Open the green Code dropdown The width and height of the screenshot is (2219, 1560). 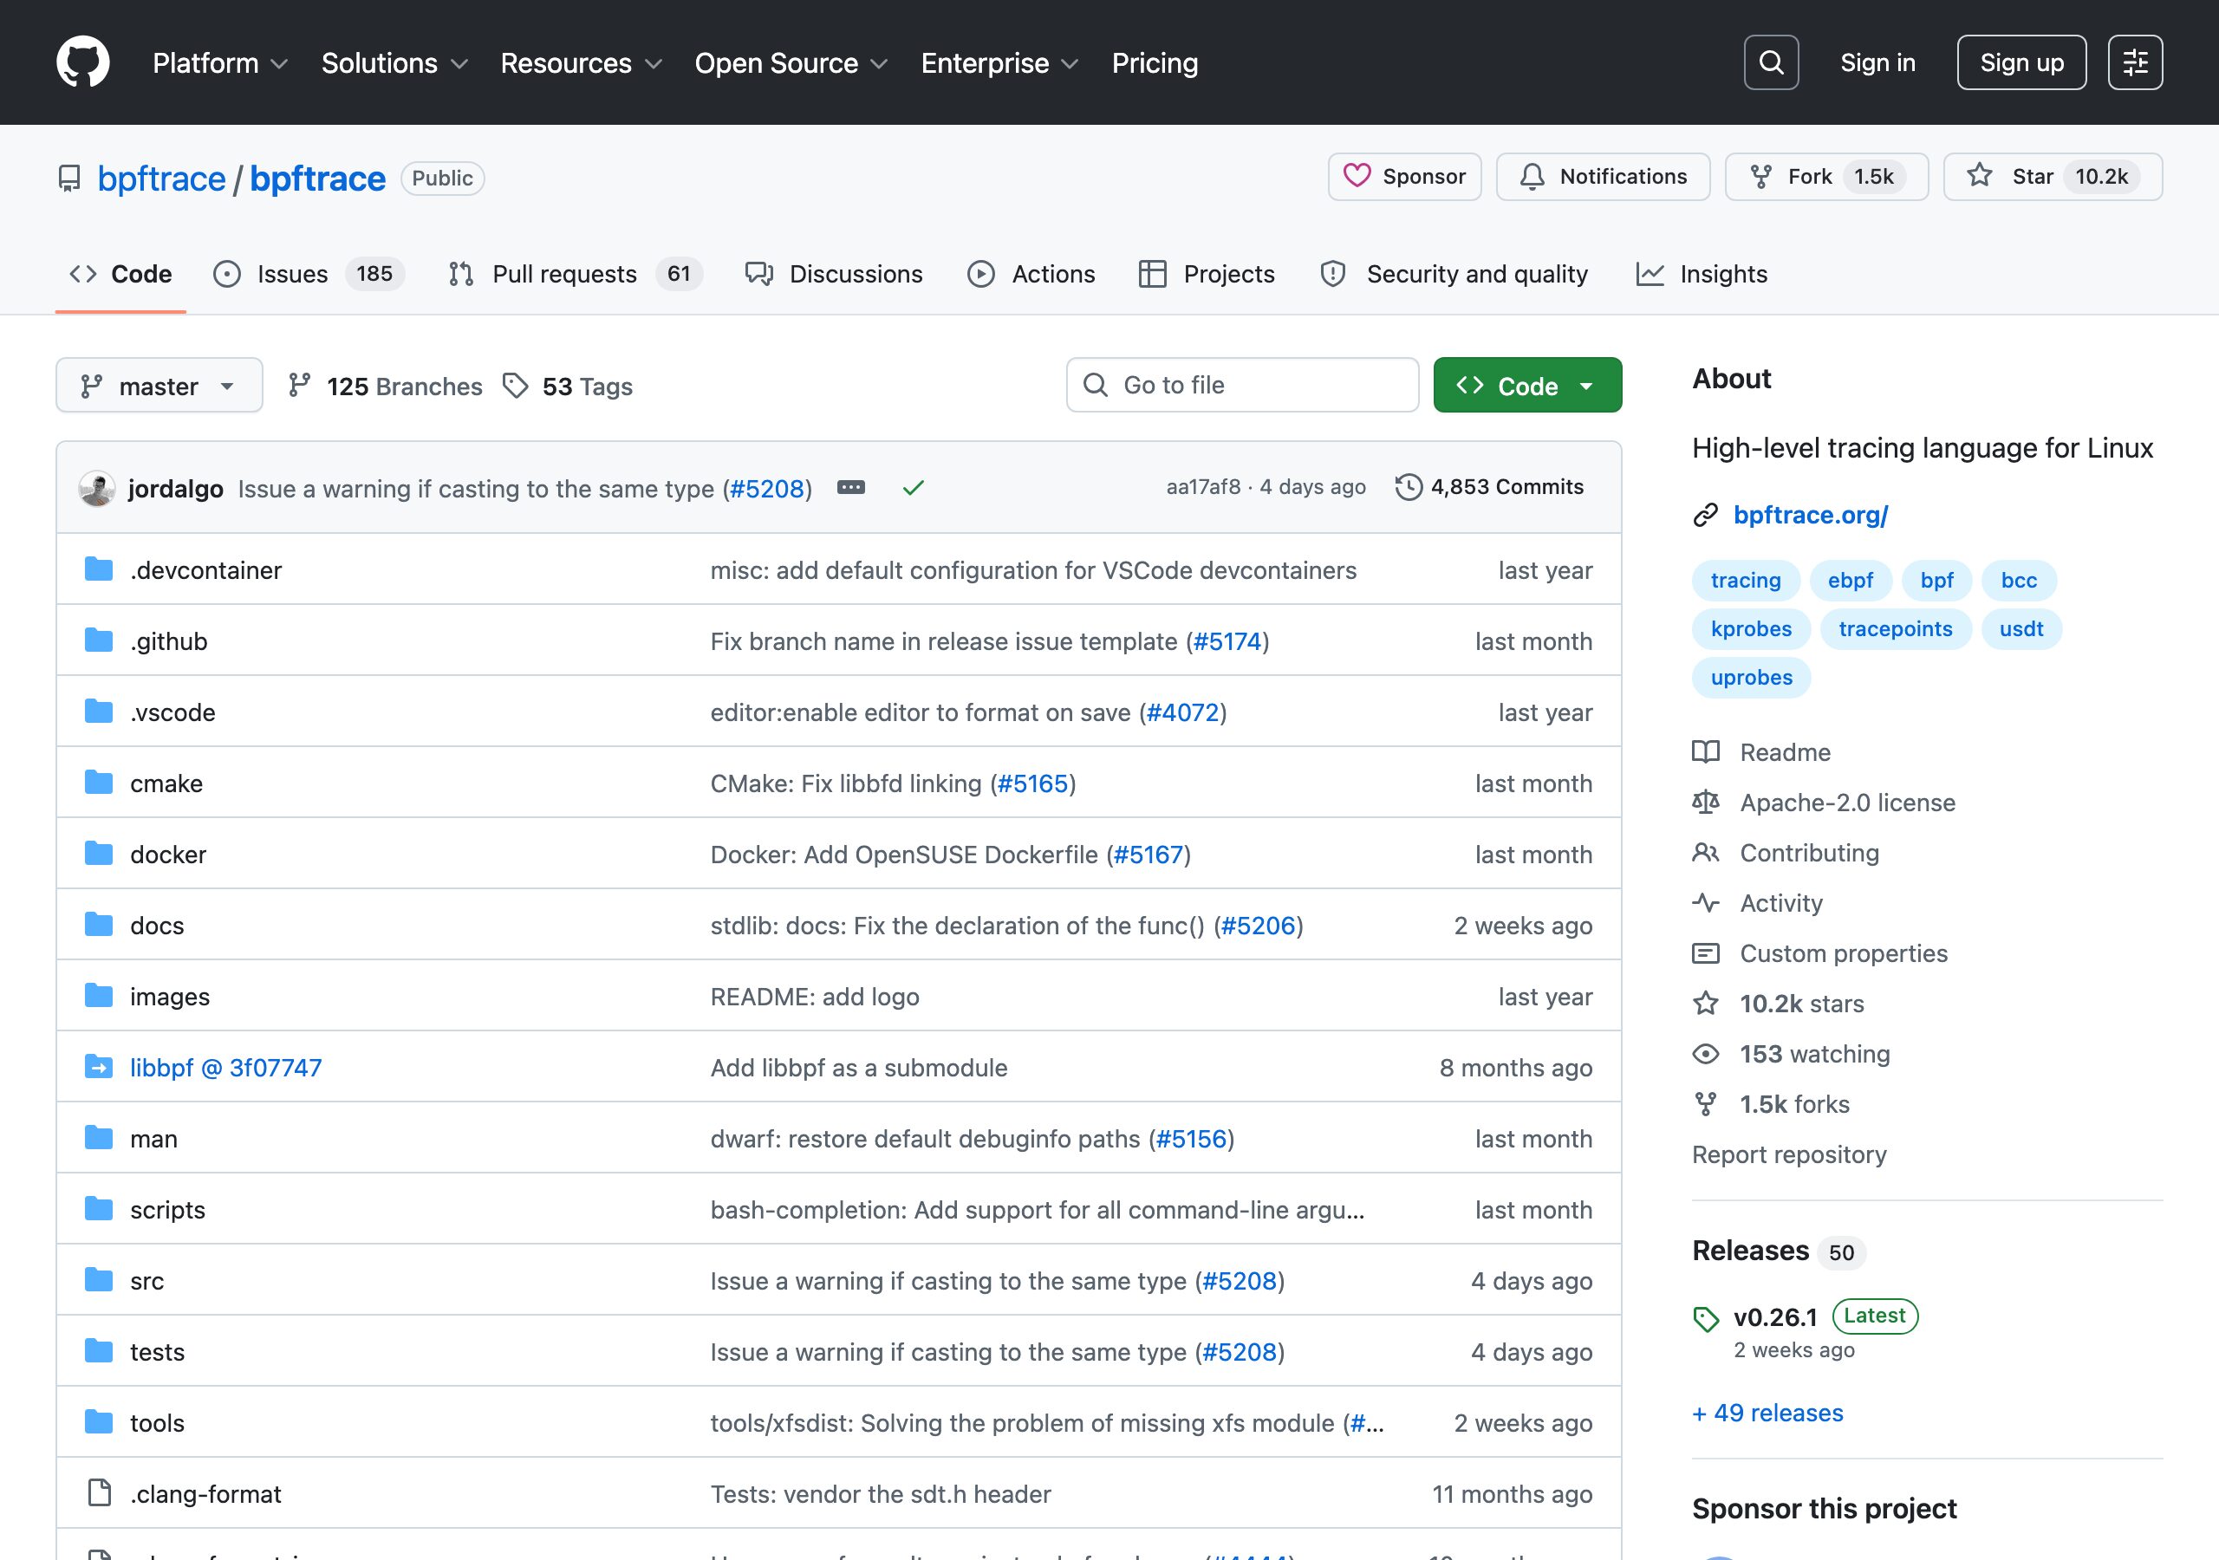click(1527, 386)
